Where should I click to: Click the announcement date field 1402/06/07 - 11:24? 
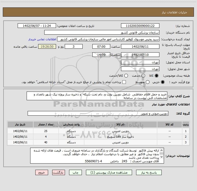37,26
